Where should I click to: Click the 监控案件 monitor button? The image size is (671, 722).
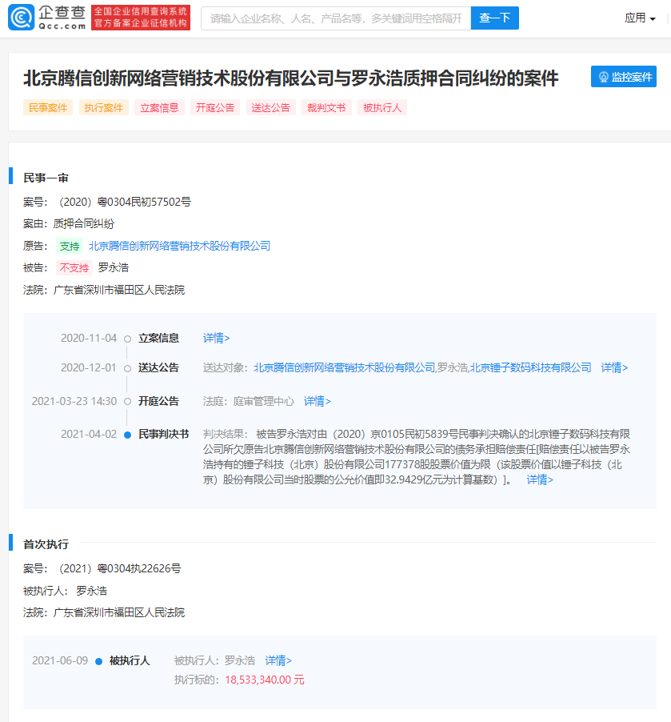tap(623, 77)
